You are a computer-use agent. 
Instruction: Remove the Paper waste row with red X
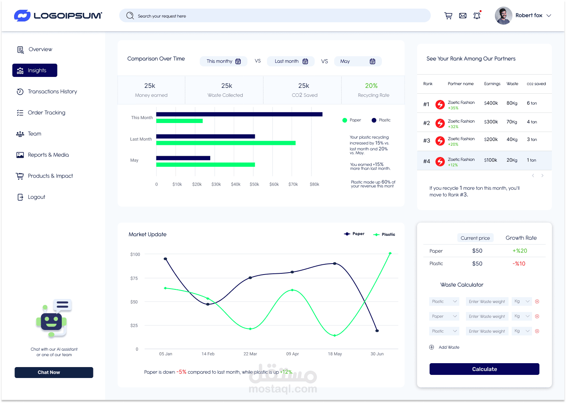point(537,316)
